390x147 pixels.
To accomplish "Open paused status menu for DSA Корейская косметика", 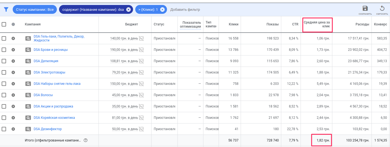I will 13,118.
